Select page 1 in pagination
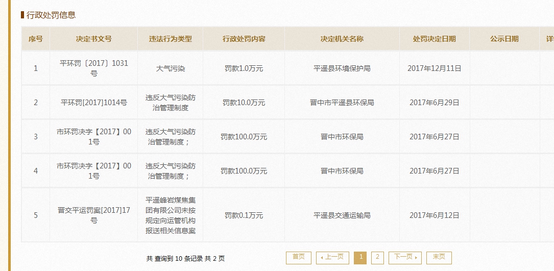 point(360,258)
